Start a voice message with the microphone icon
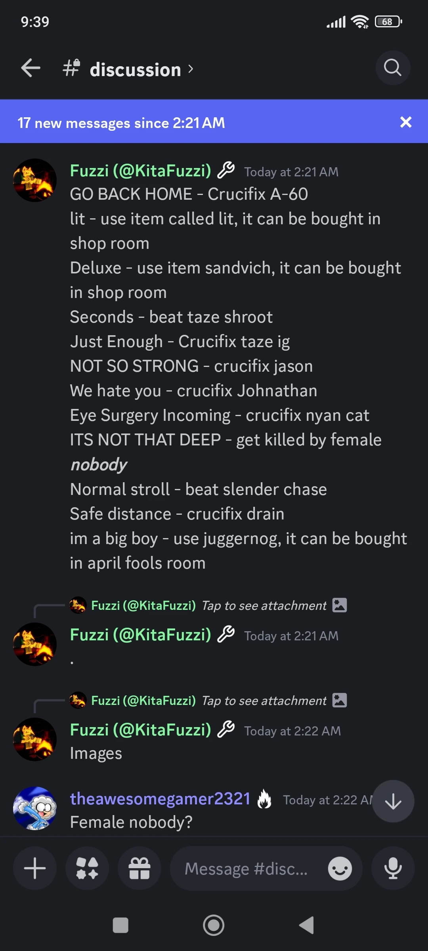 [x=393, y=868]
